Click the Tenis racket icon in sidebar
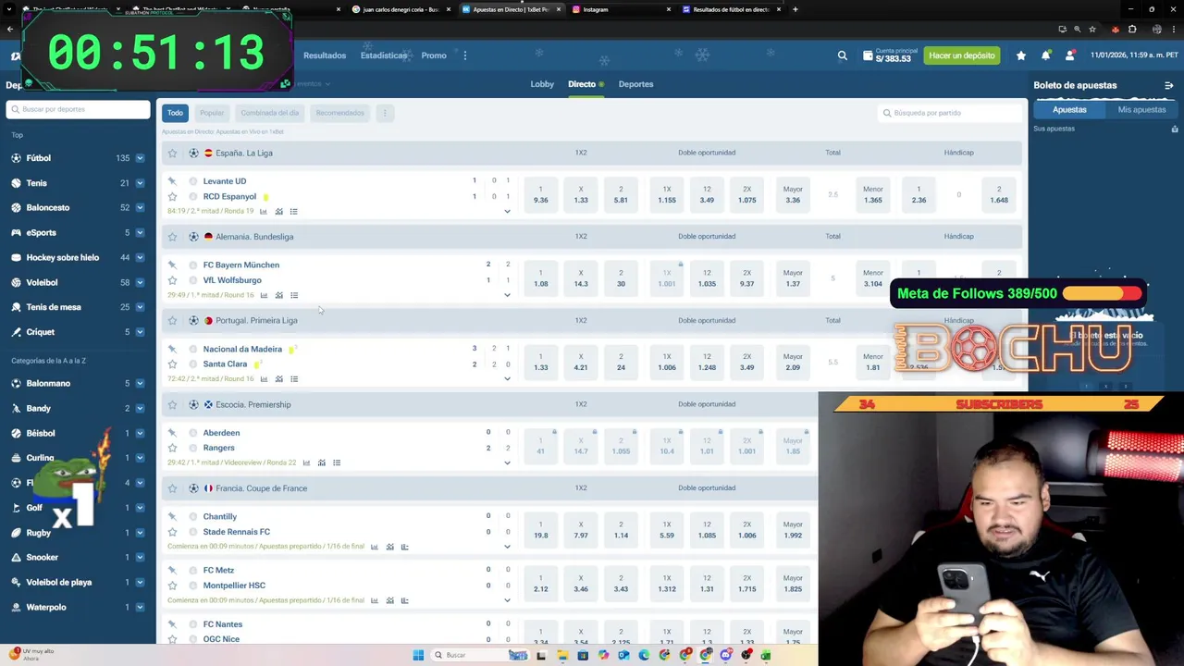 click(16, 183)
